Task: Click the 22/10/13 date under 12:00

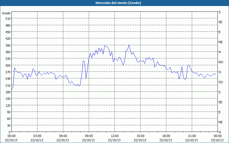Action: coord(114,140)
